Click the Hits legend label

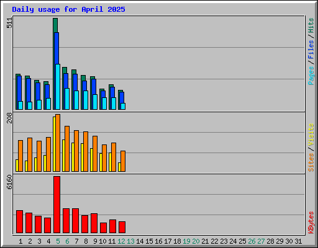311,25
